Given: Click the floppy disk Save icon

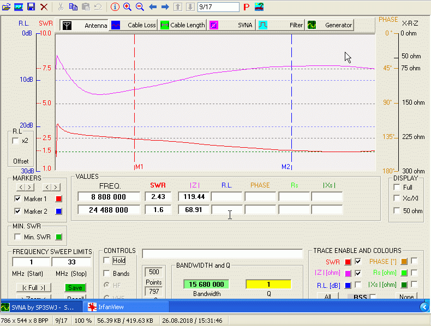Looking at the screenshot, I should point(31,7).
